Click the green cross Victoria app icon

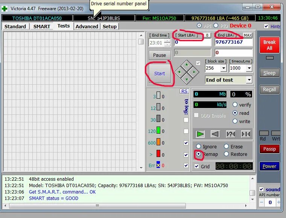click(5, 9)
